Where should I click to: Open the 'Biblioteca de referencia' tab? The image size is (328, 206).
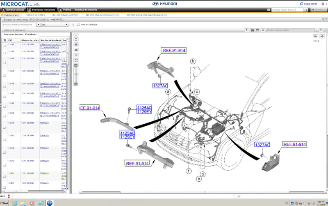(x=86, y=9)
